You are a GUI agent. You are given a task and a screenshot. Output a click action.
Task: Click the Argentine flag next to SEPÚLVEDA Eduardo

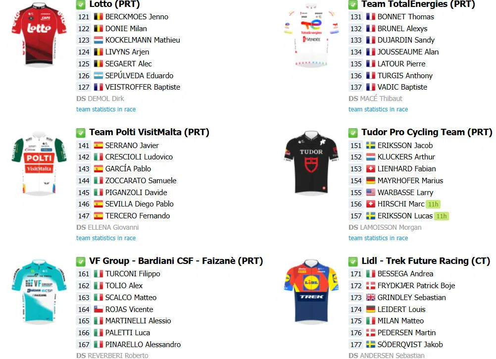(x=99, y=76)
